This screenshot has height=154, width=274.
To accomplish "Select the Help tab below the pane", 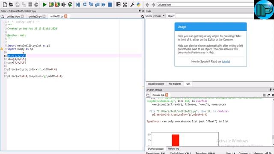I will (x=188, y=84).
